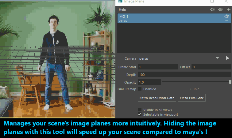232x138 pixels.
Task: Open the Help menu
Action: point(122,10)
